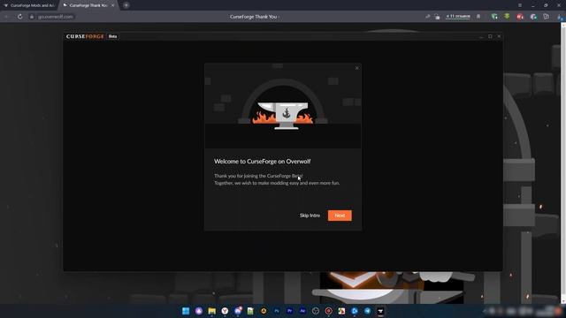Viewport: 566px width, 318px height.
Task: Maximize the CurseForge app window
Action: (x=490, y=36)
